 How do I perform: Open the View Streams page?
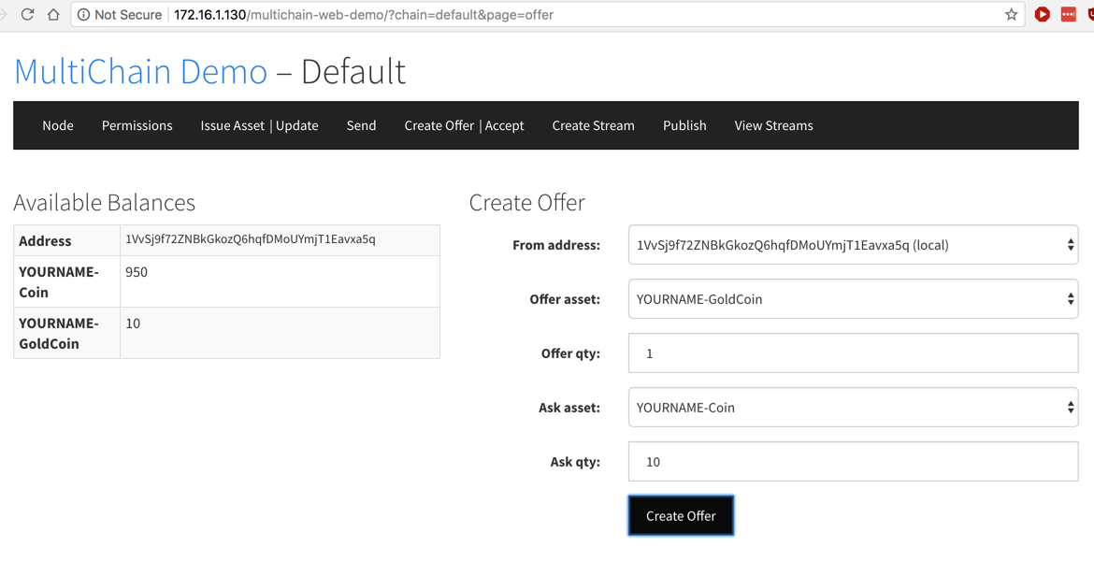coord(773,125)
